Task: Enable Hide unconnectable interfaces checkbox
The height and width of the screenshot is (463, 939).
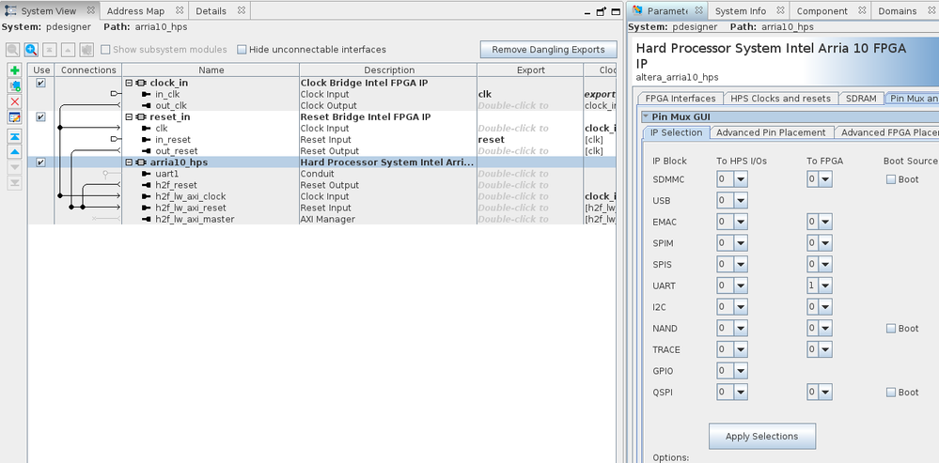Action: (242, 50)
